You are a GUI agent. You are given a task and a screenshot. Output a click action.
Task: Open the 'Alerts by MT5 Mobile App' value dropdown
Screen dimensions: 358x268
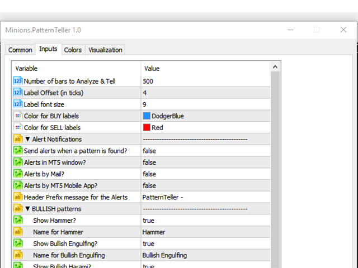pyautogui.click(x=149, y=185)
